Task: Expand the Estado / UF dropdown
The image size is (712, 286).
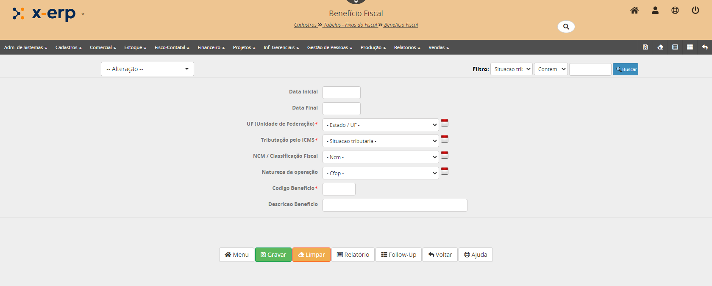Action: pyautogui.click(x=380, y=125)
